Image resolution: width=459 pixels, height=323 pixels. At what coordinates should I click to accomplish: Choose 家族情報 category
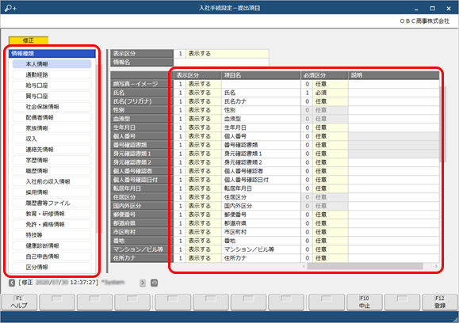[52, 128]
